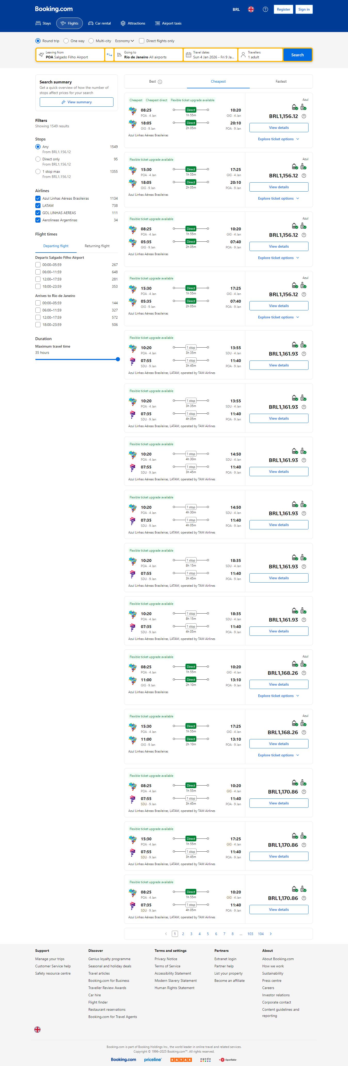Open the Economy cabin class dropdown
The height and width of the screenshot is (1066, 348).
tap(124, 41)
